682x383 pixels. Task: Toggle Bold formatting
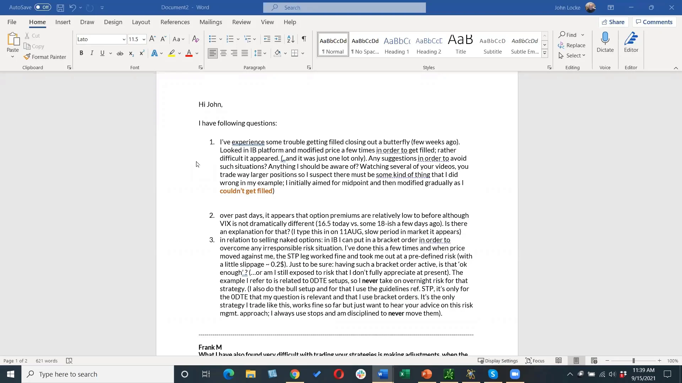click(x=81, y=53)
